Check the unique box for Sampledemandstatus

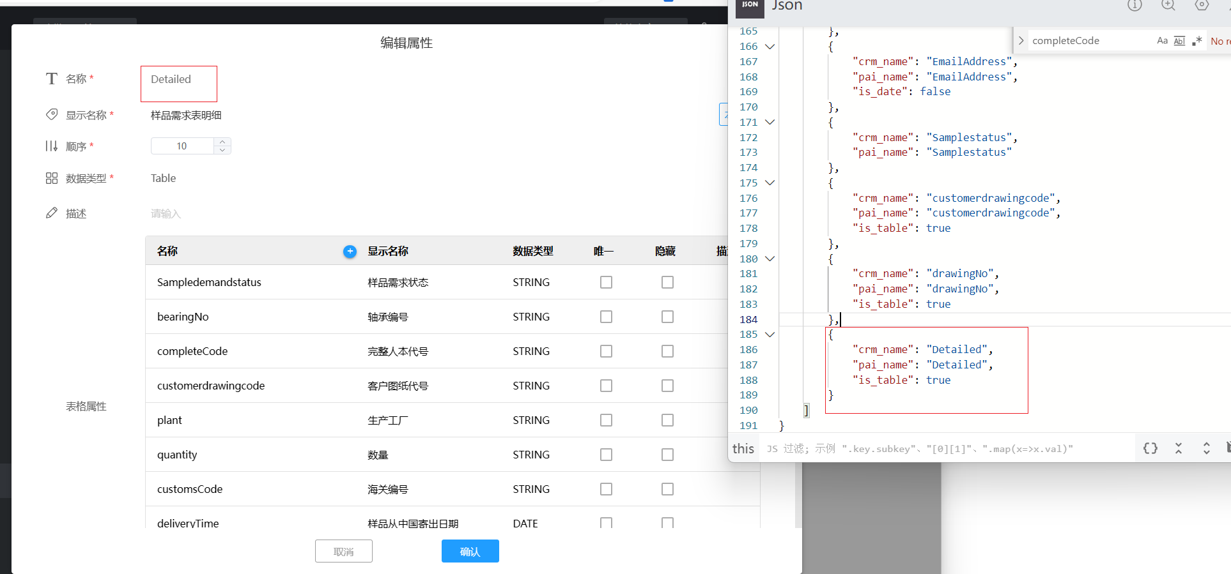tap(606, 282)
